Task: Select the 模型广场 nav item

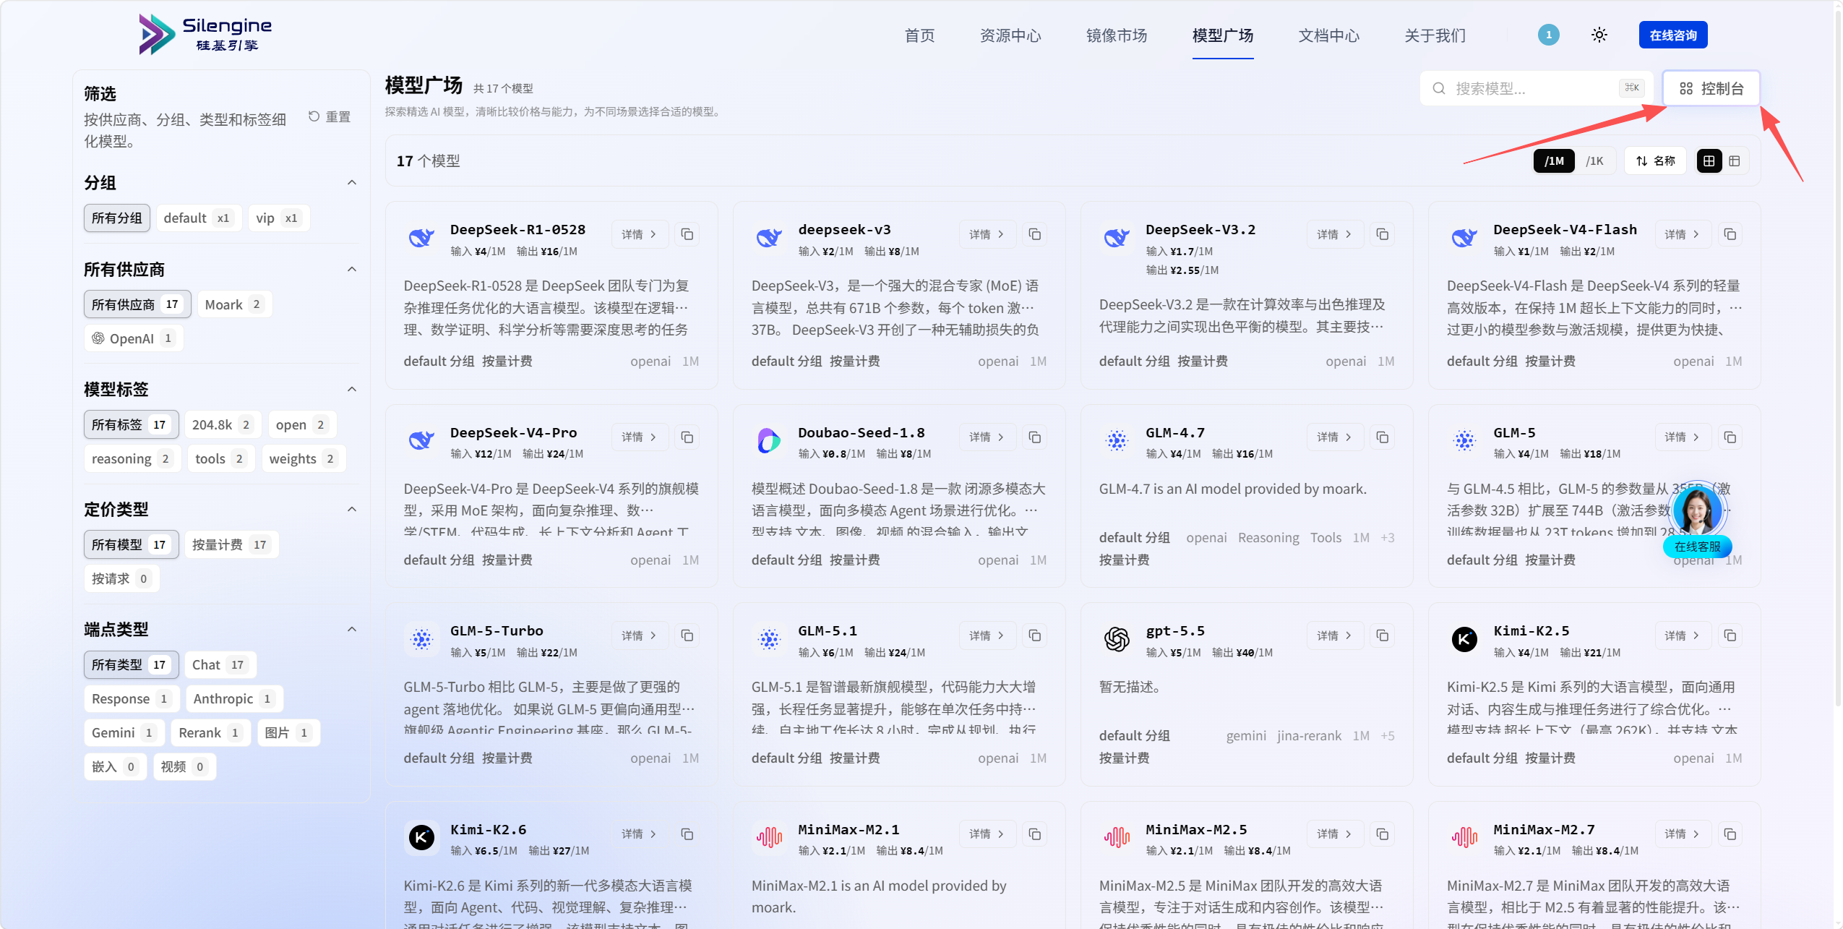Action: click(1223, 35)
